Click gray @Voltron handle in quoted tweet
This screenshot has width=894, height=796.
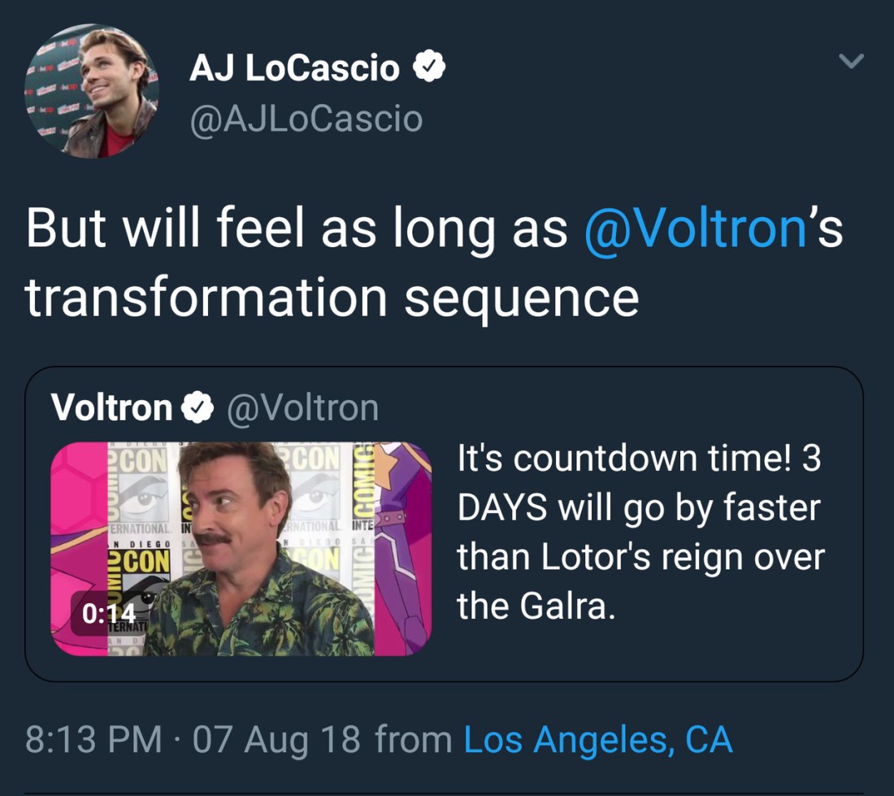(302, 408)
